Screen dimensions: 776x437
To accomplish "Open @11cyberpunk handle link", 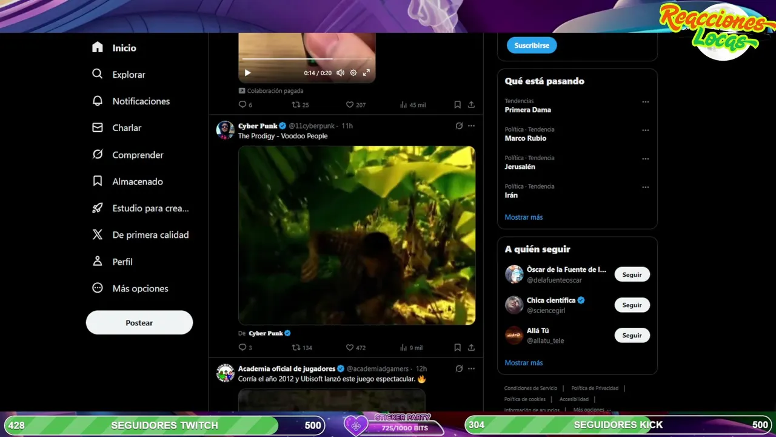I will pos(312,126).
